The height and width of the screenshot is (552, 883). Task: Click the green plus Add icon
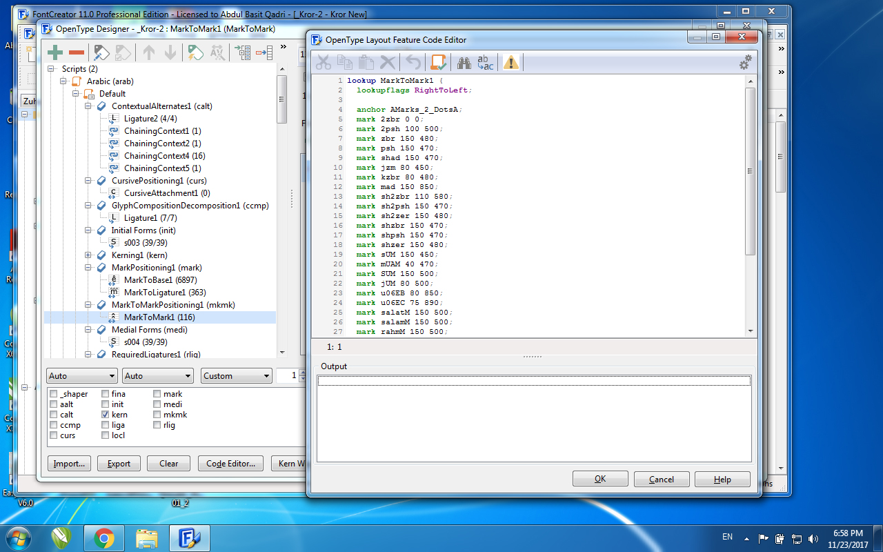click(55, 52)
